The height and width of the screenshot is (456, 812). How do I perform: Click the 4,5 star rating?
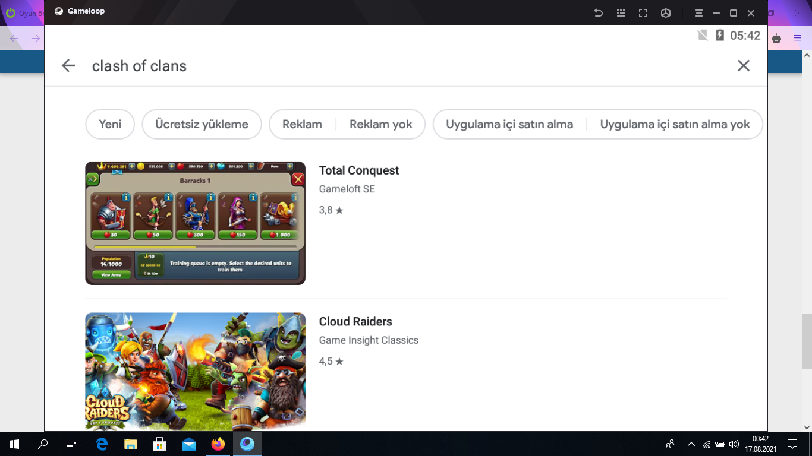[331, 361]
